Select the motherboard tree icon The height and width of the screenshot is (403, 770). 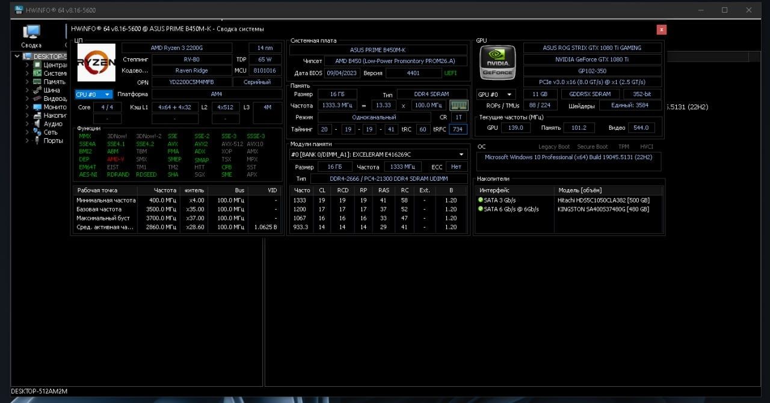37,73
